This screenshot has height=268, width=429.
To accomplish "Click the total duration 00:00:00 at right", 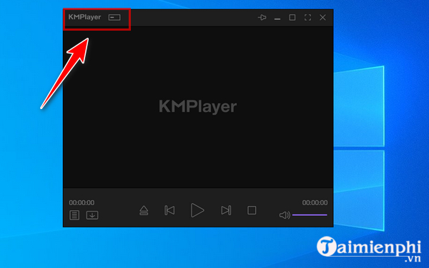I will [x=315, y=202].
